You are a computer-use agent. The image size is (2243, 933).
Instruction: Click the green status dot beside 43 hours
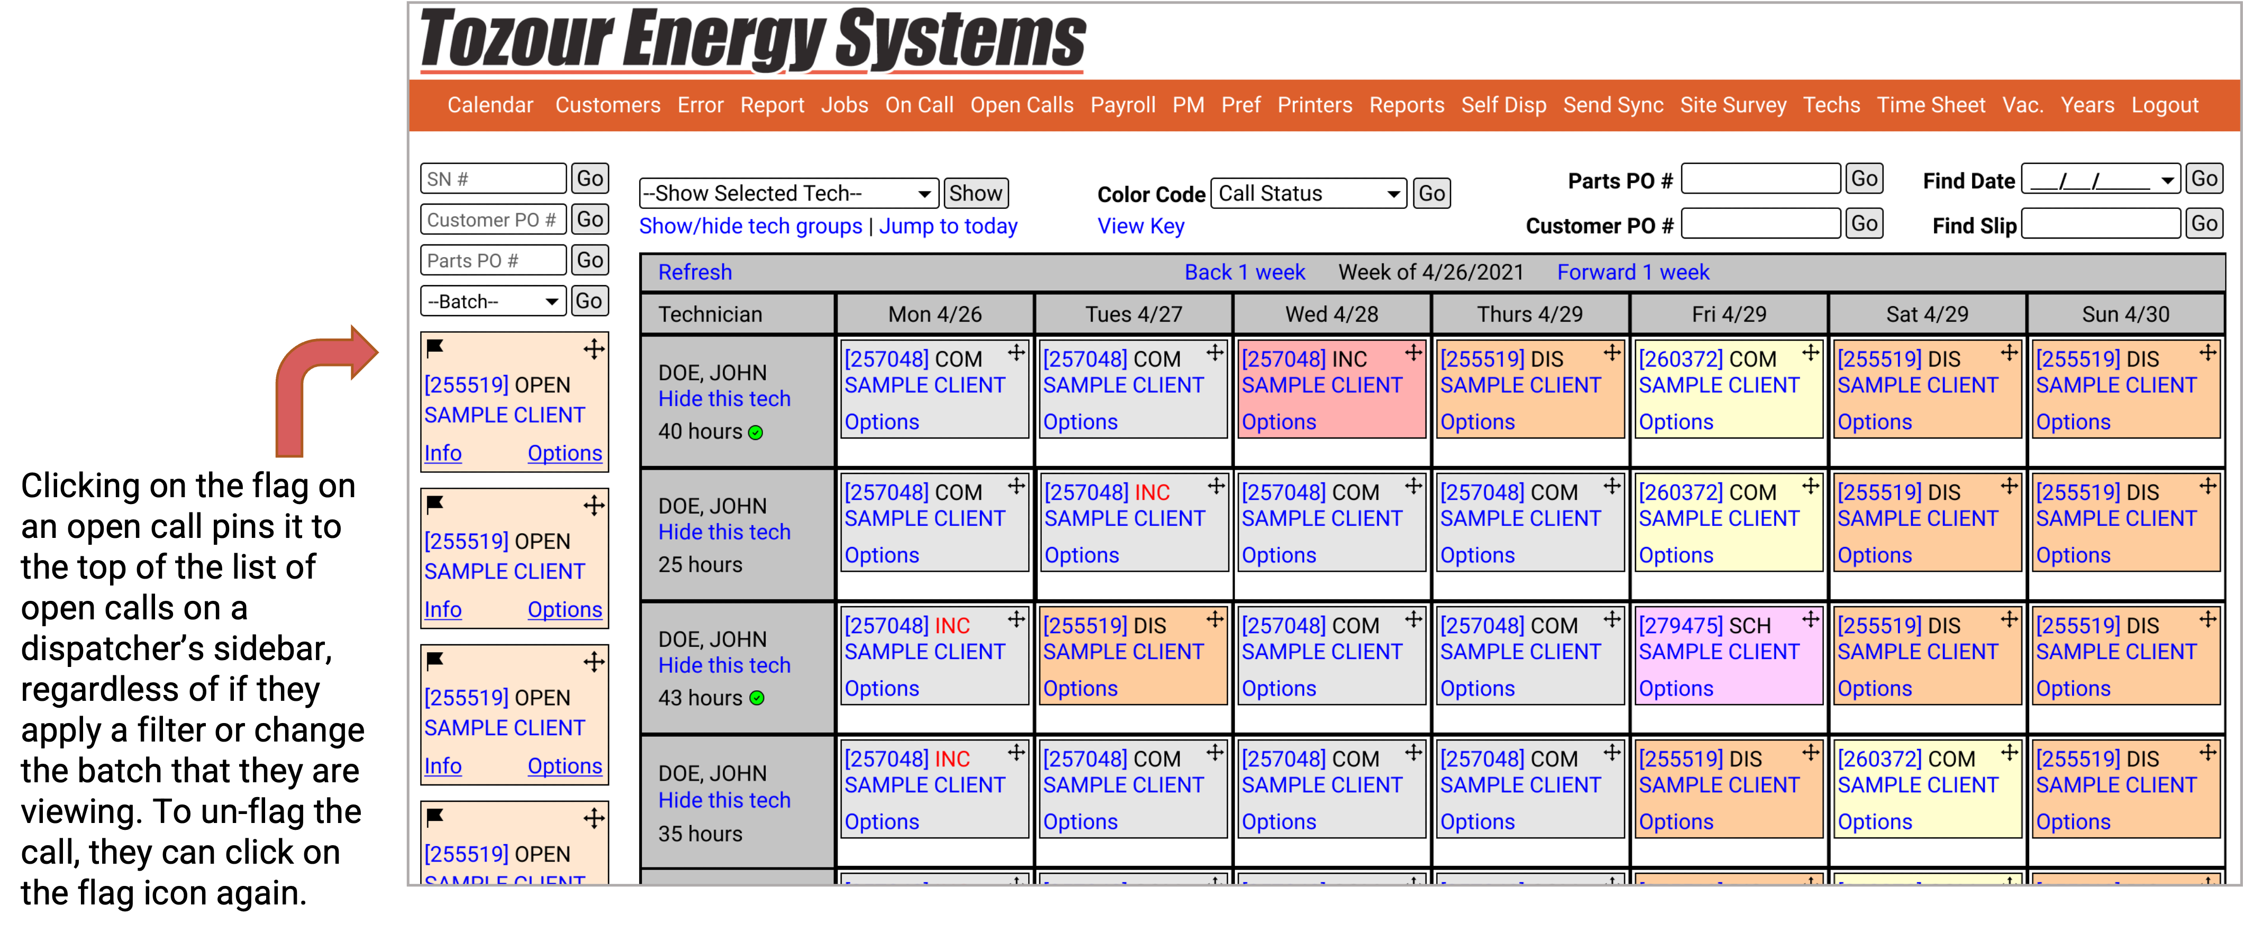(x=757, y=698)
